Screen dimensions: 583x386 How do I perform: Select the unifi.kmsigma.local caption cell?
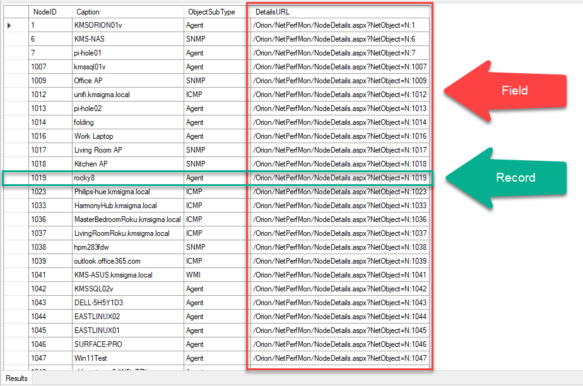click(x=127, y=95)
